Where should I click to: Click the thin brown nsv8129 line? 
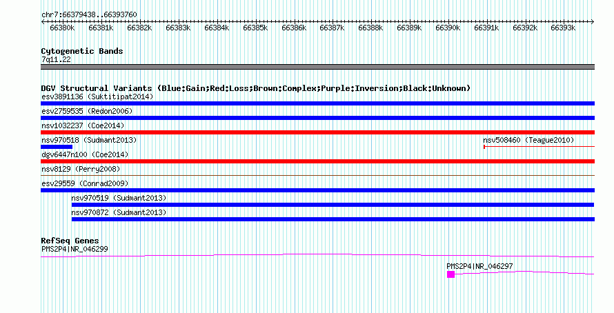point(317,175)
